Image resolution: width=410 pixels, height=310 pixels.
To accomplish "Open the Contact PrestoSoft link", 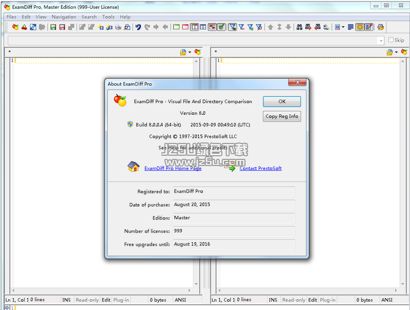I will (x=260, y=169).
